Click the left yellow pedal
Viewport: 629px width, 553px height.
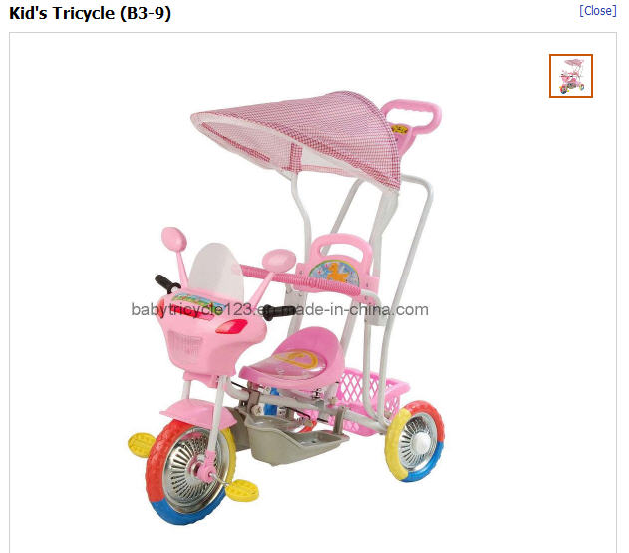141,445
